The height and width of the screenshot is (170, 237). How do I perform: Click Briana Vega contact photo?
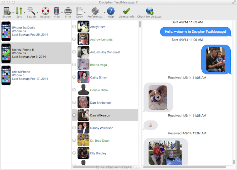tap(83, 64)
